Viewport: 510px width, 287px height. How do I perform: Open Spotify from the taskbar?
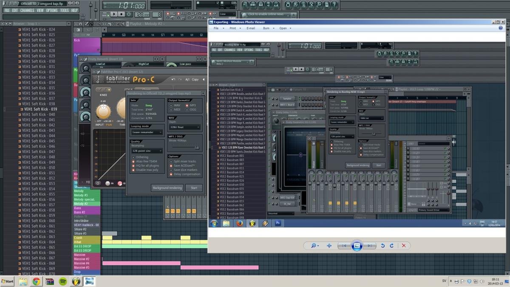[62, 281]
